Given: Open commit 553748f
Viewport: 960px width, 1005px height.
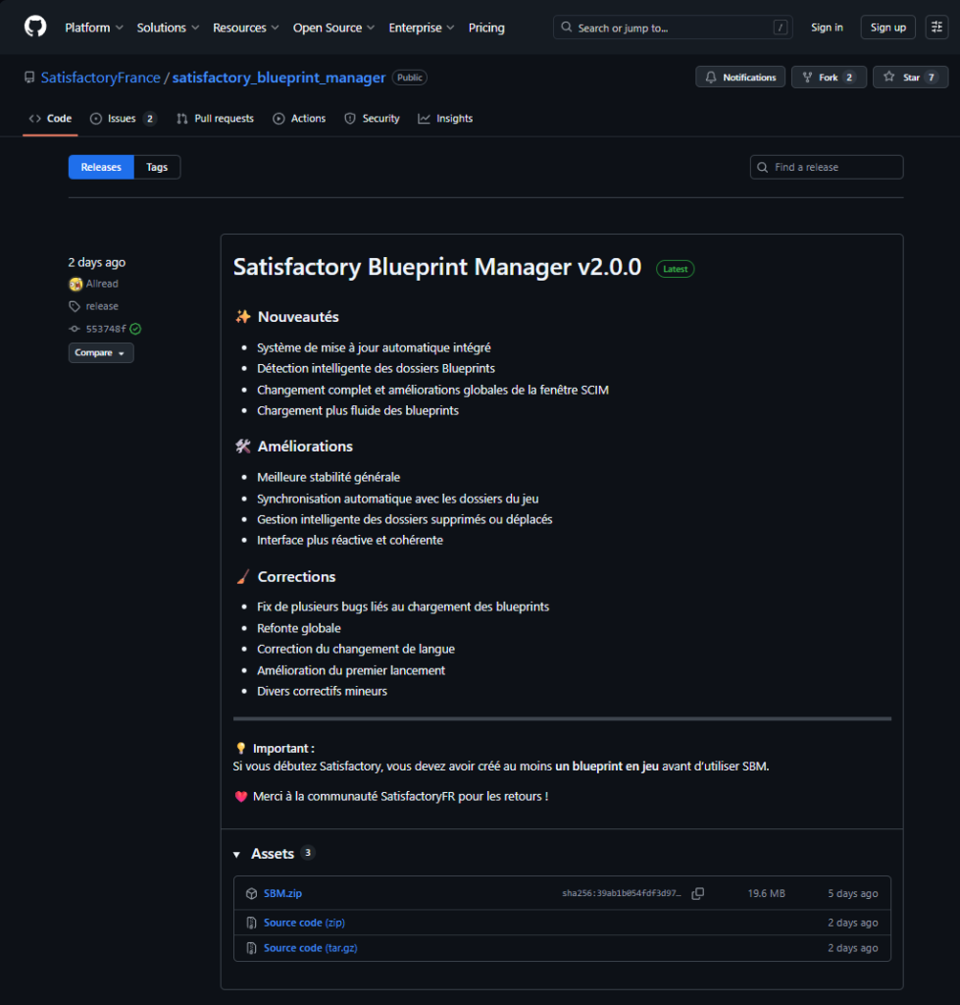Looking at the screenshot, I should coord(106,329).
